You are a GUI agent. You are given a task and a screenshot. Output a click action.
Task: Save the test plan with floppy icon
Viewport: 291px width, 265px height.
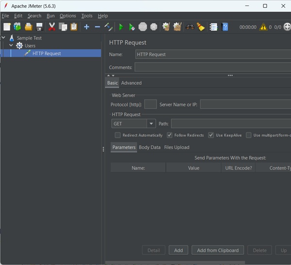tap(39, 27)
